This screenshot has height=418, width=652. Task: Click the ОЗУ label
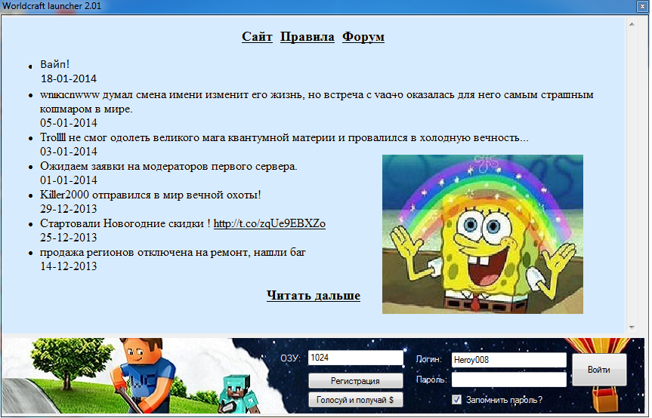[290, 358]
